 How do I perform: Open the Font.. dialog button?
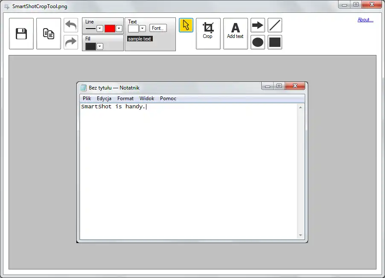[x=158, y=28]
